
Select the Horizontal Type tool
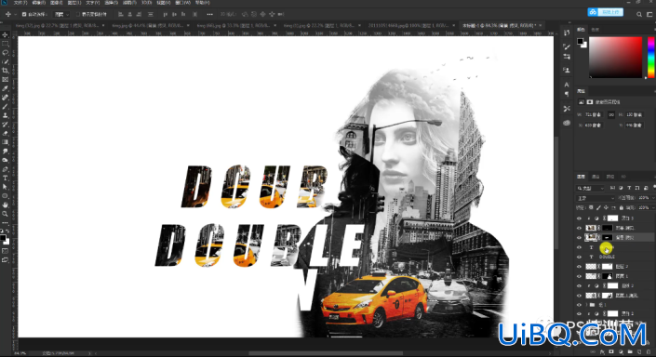point(5,178)
